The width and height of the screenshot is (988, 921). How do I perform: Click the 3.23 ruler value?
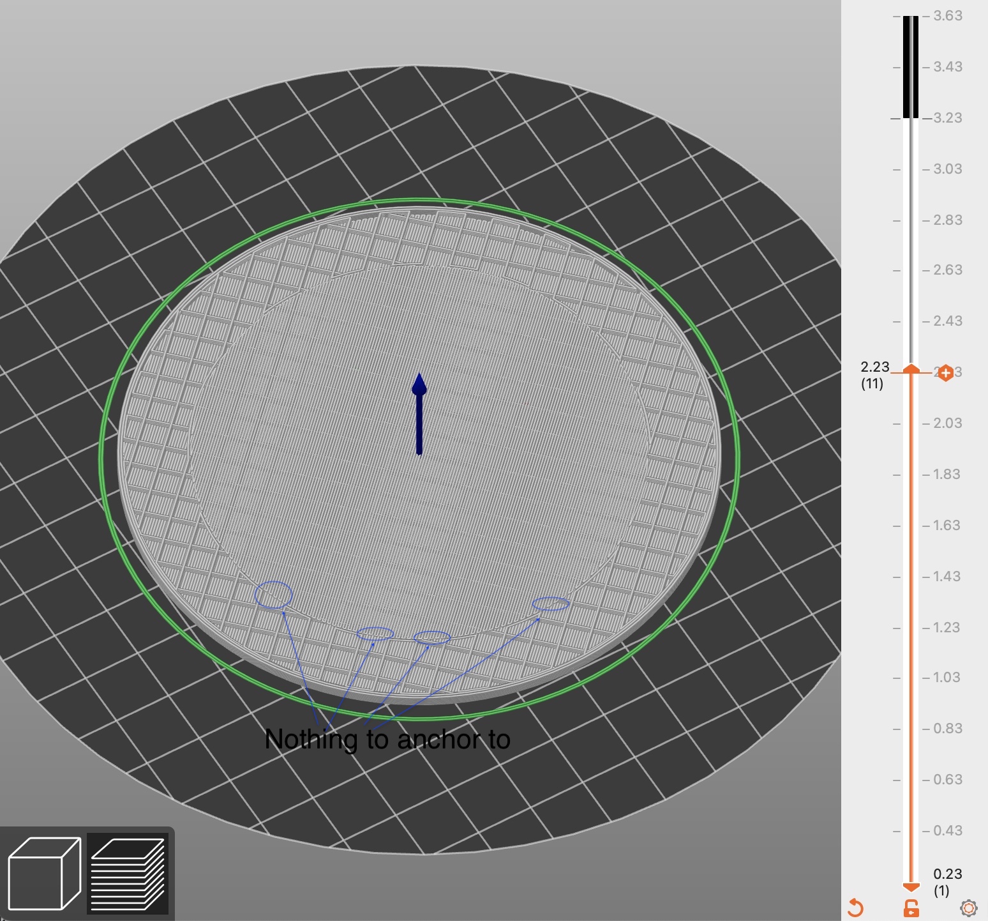[948, 118]
